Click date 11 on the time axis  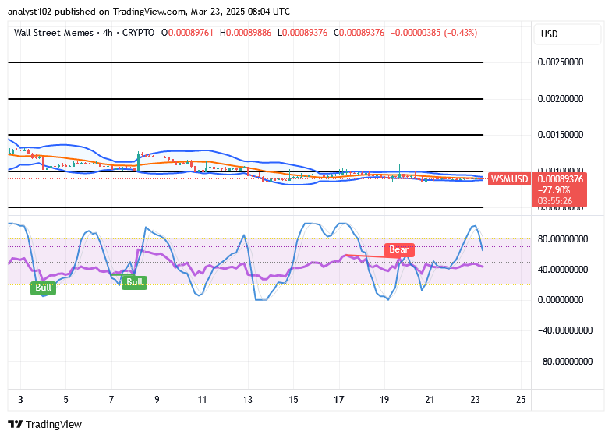202,400
